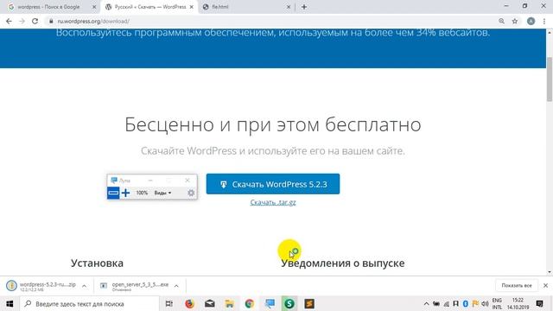Image resolution: width=553 pixels, height=311 pixels.
Task: Click the Скачать .tar.gz link
Action: [273, 202]
